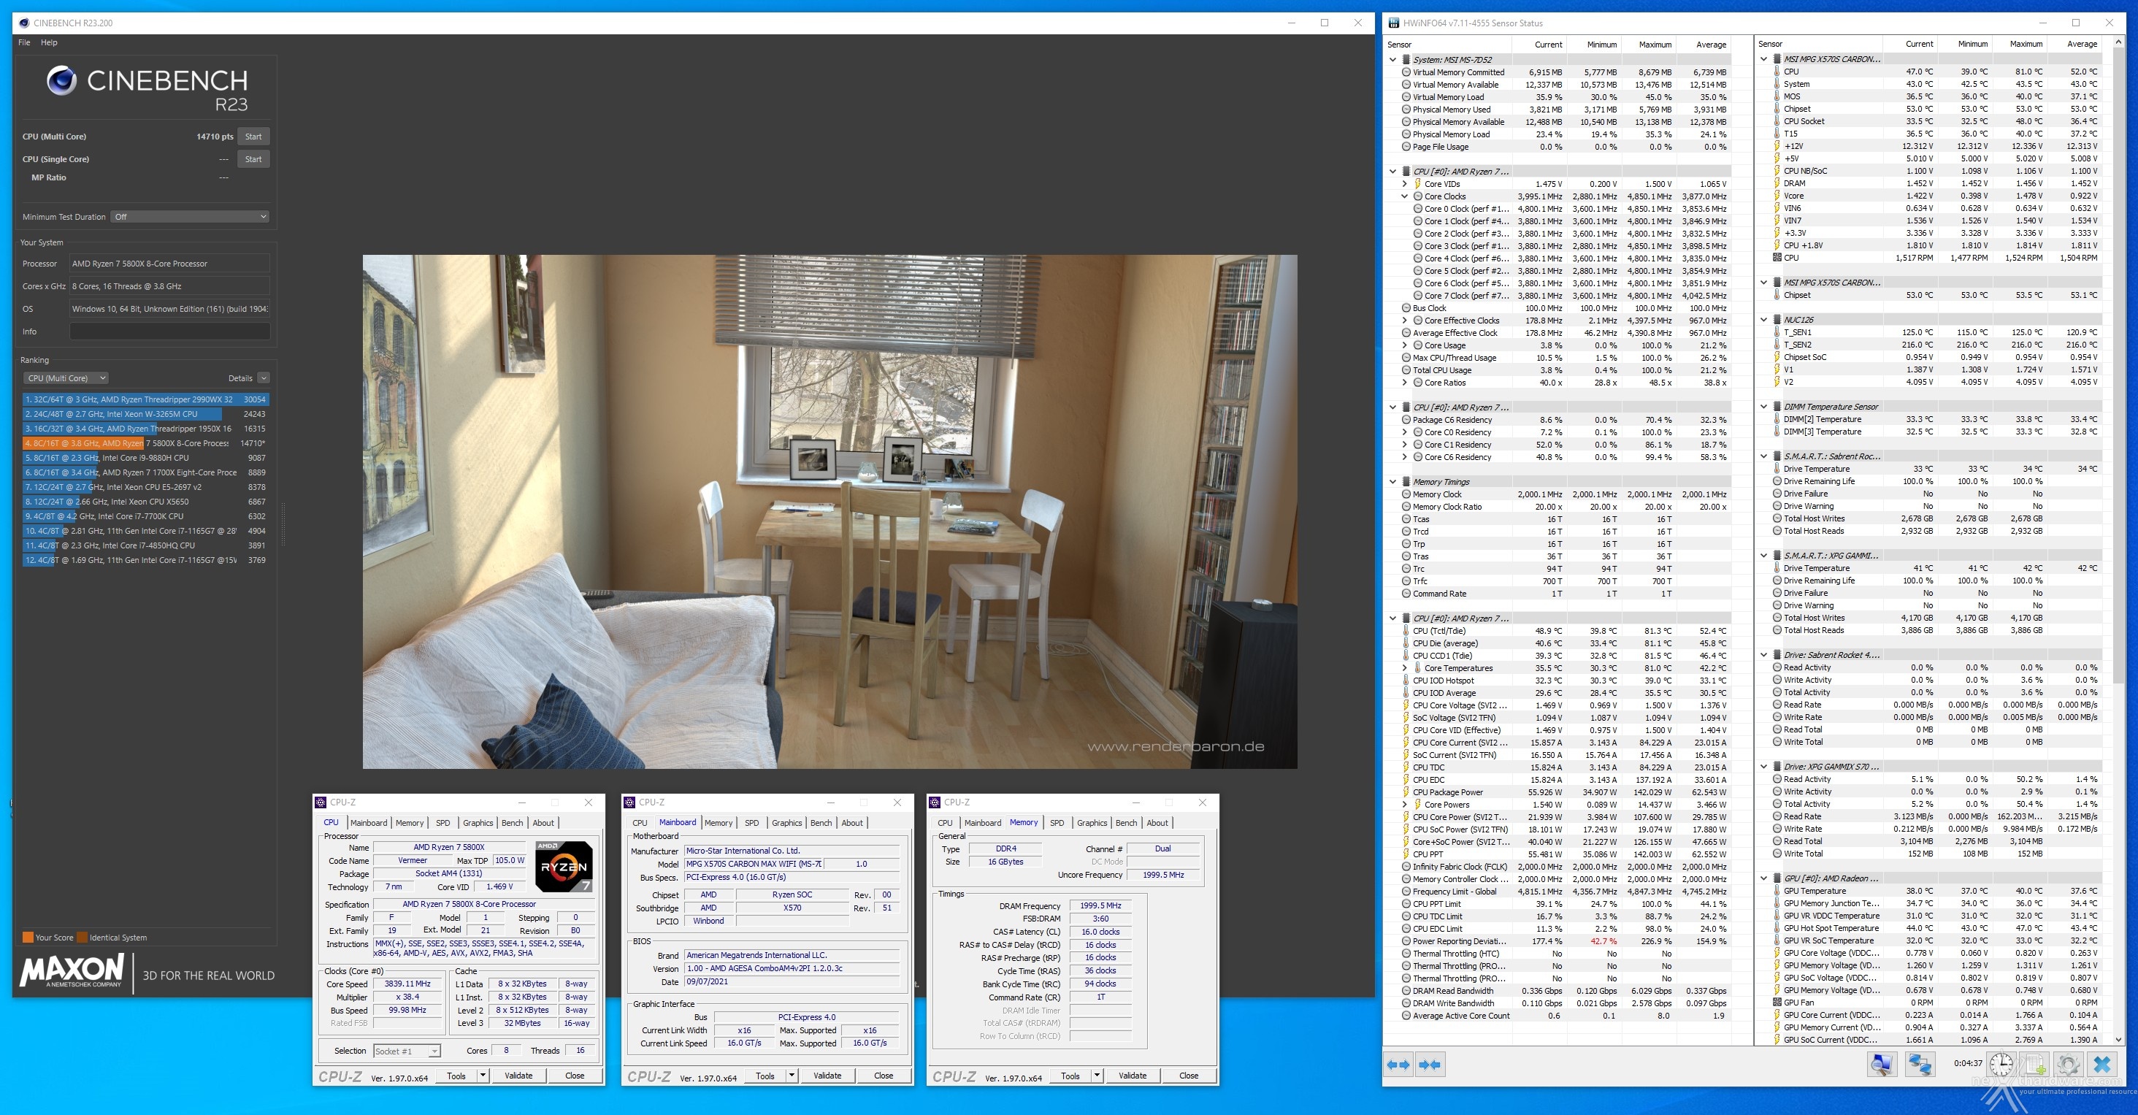Select ranking row Intel Core i7-7700K
This screenshot has width=2138, height=1115.
coord(145,516)
